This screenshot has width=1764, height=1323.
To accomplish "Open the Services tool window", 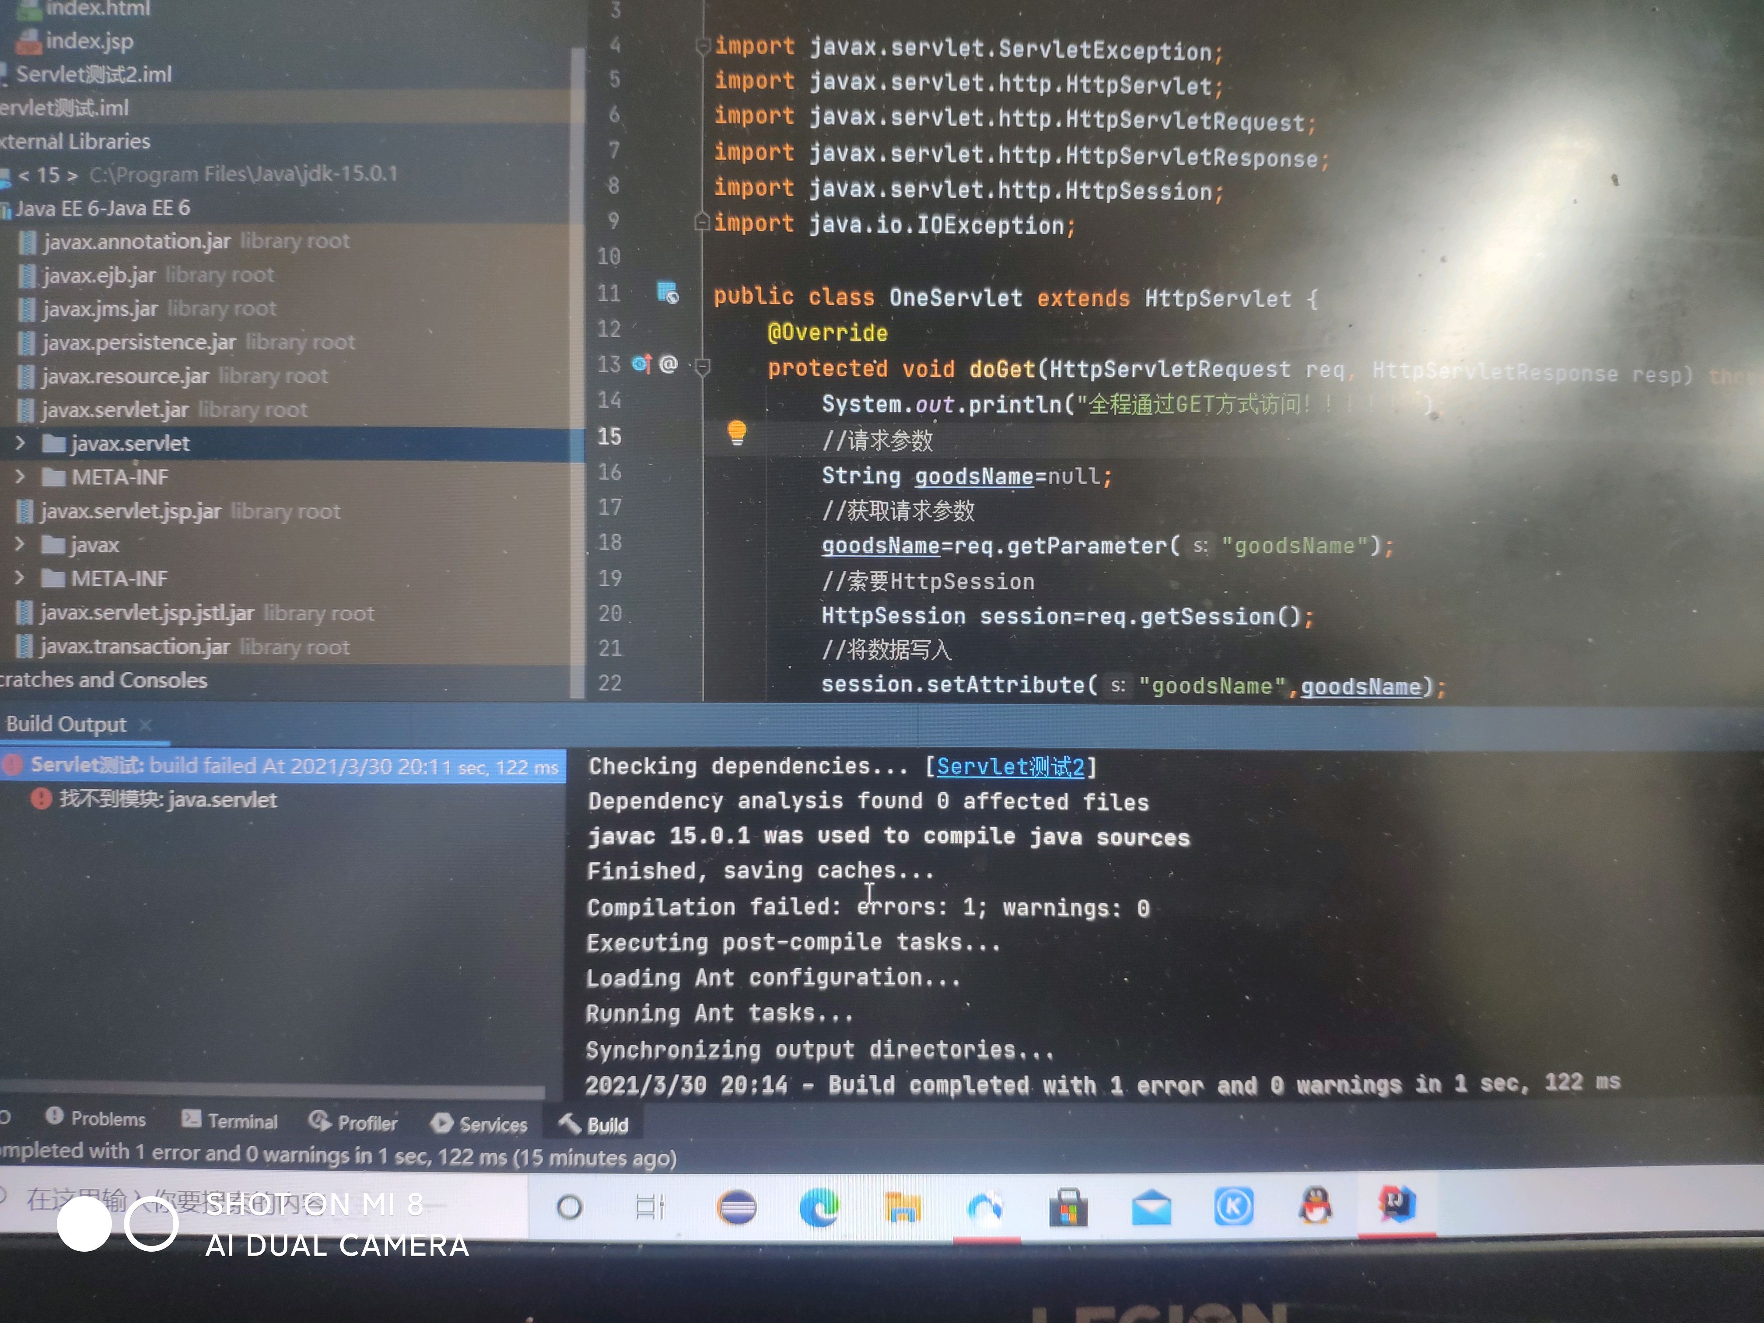I will [479, 1123].
